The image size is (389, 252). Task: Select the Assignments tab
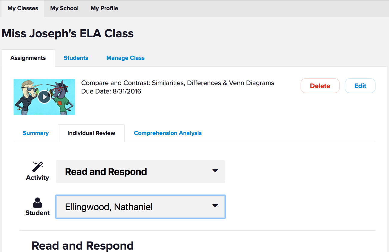point(28,58)
